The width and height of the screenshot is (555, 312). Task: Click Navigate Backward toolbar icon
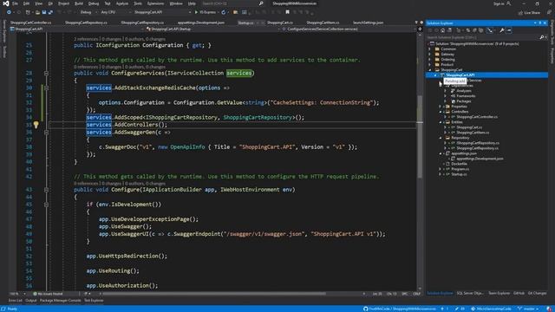9,12
